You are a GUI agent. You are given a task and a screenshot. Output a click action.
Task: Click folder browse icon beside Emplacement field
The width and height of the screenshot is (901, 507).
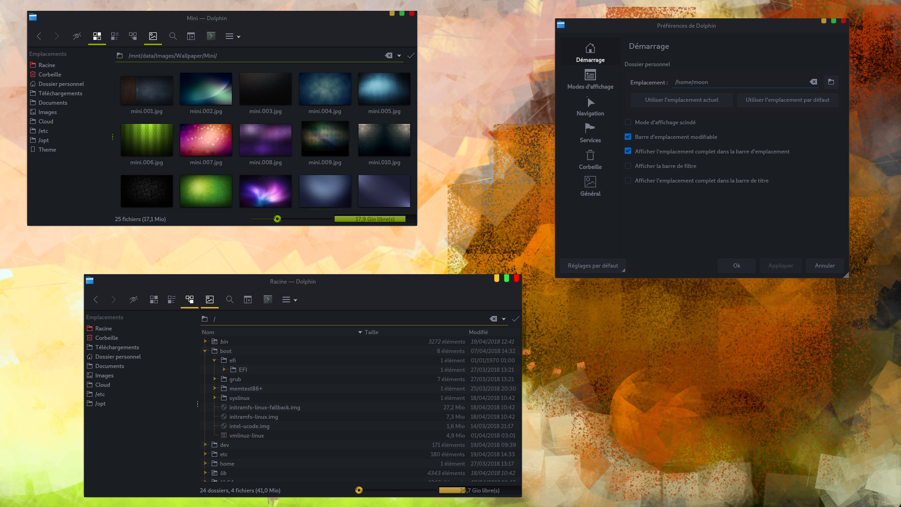831,82
